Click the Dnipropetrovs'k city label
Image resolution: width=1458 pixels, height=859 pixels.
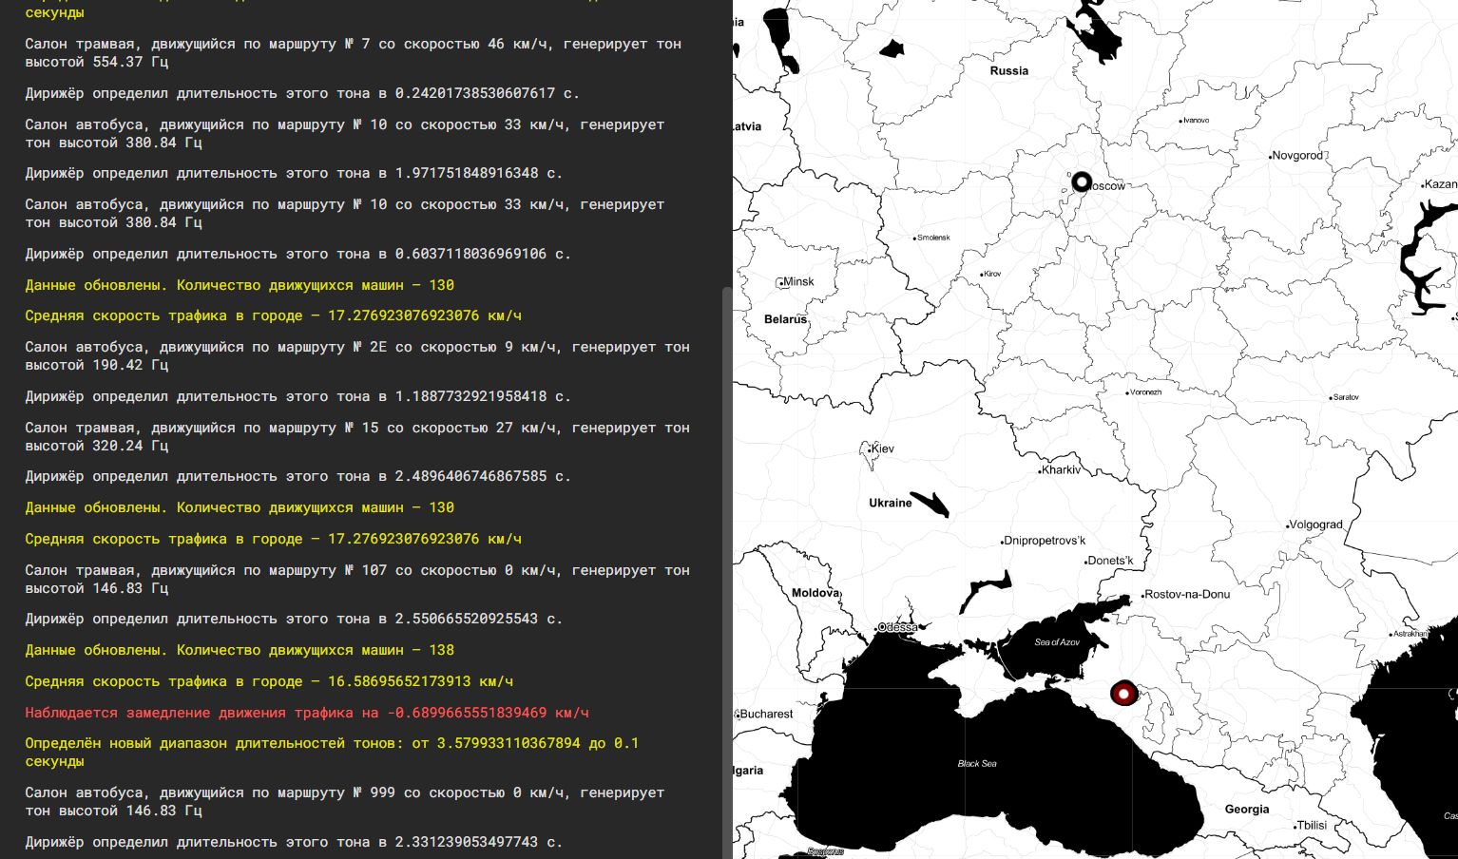pyautogui.click(x=1045, y=541)
